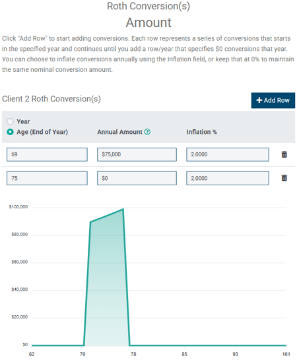This screenshot has height=360, width=297.
Task: Click the Add Row button
Action: pyautogui.click(x=273, y=100)
